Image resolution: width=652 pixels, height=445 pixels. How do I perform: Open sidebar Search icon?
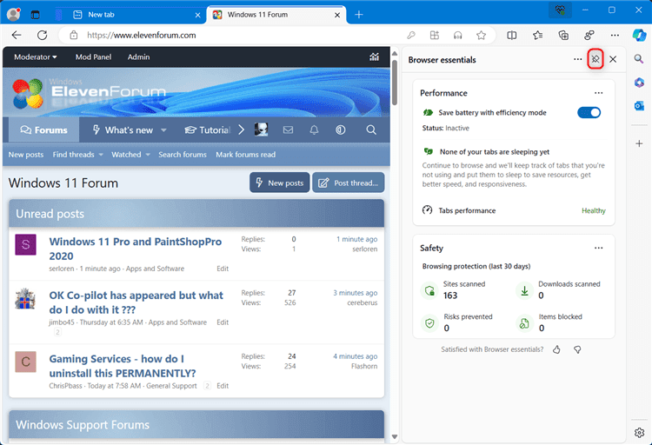[639, 58]
